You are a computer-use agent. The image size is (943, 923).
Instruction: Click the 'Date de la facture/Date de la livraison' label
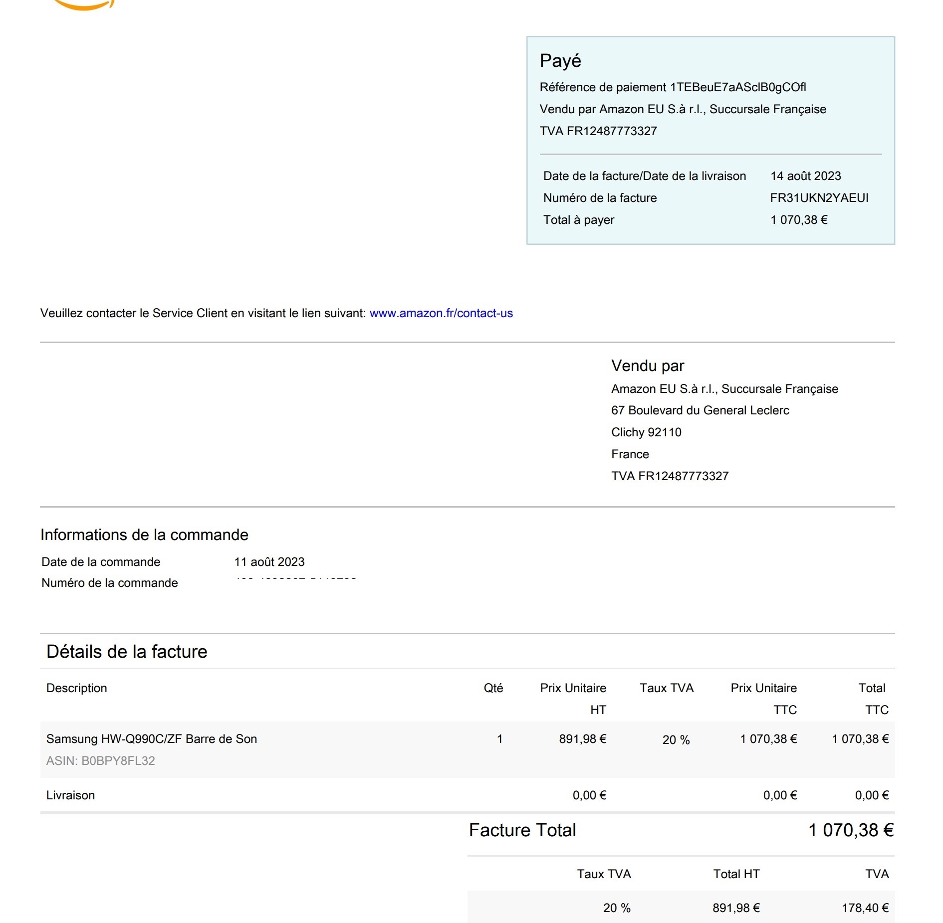[645, 176]
